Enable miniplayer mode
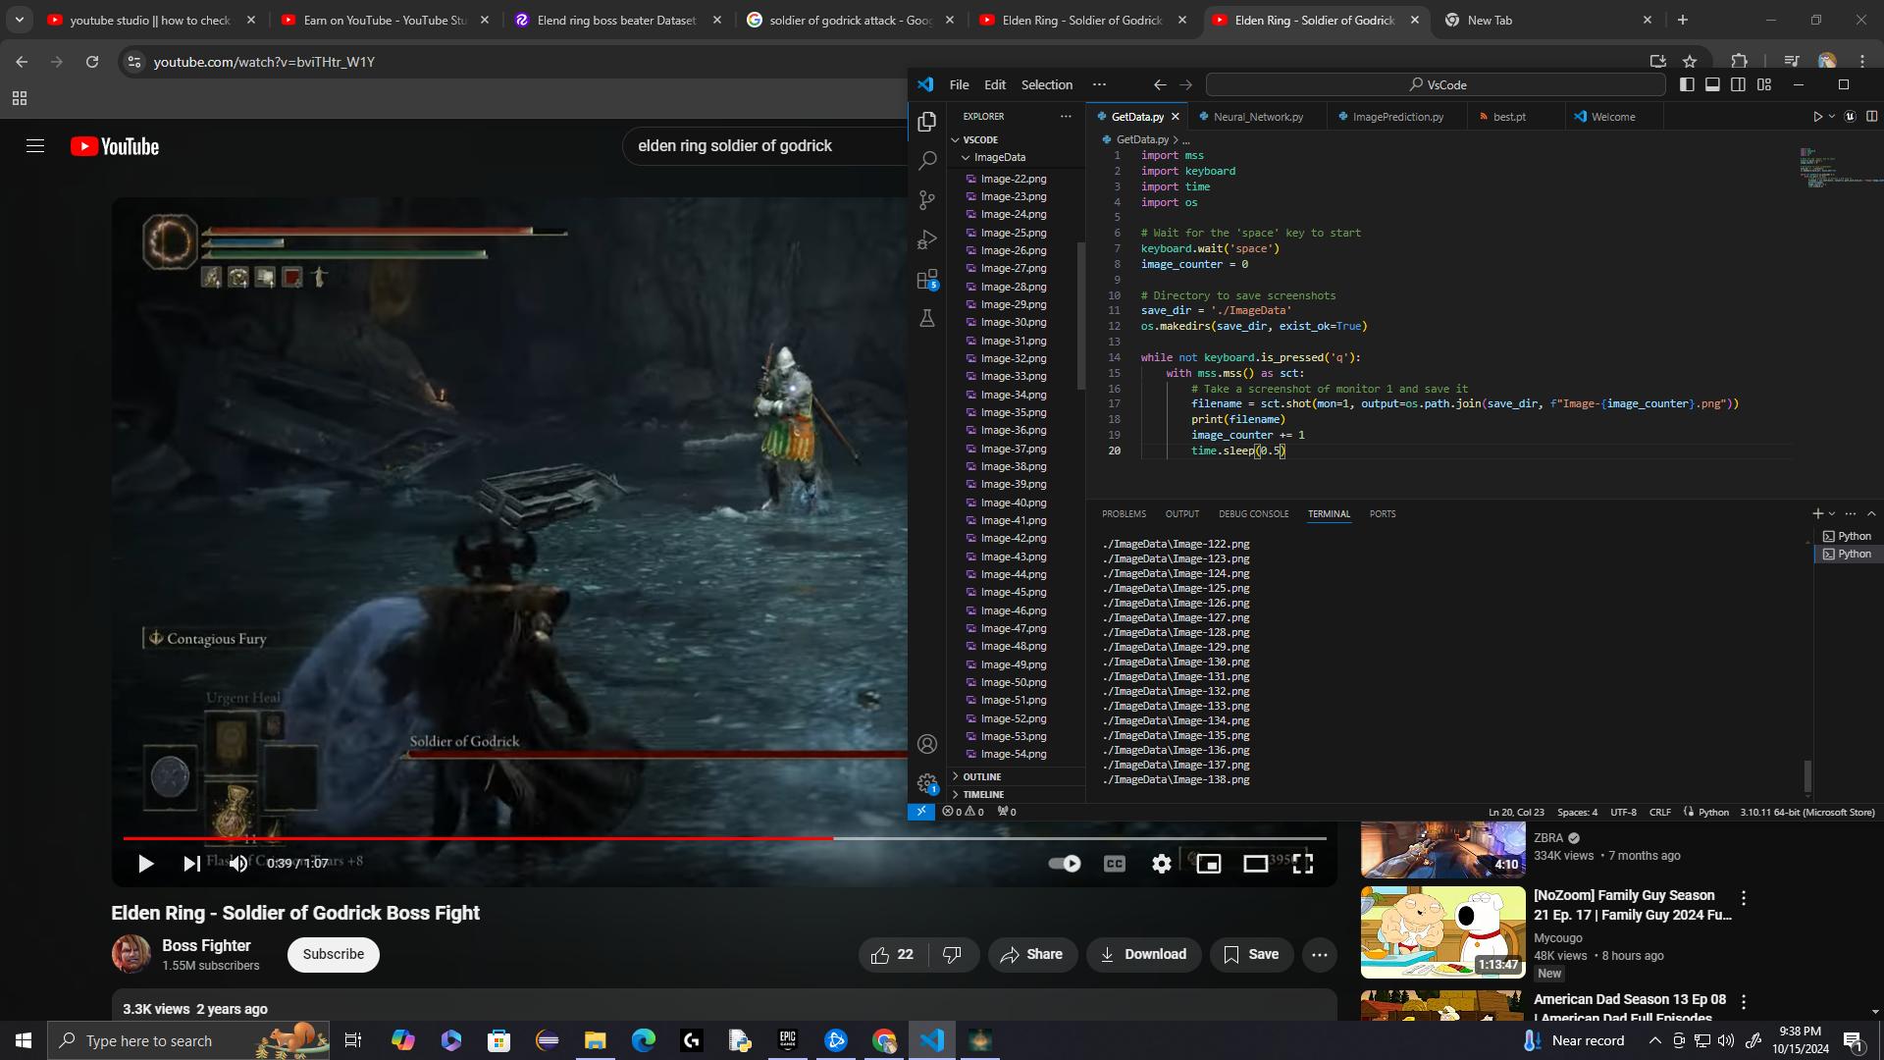The image size is (1884, 1060). [x=1209, y=864]
